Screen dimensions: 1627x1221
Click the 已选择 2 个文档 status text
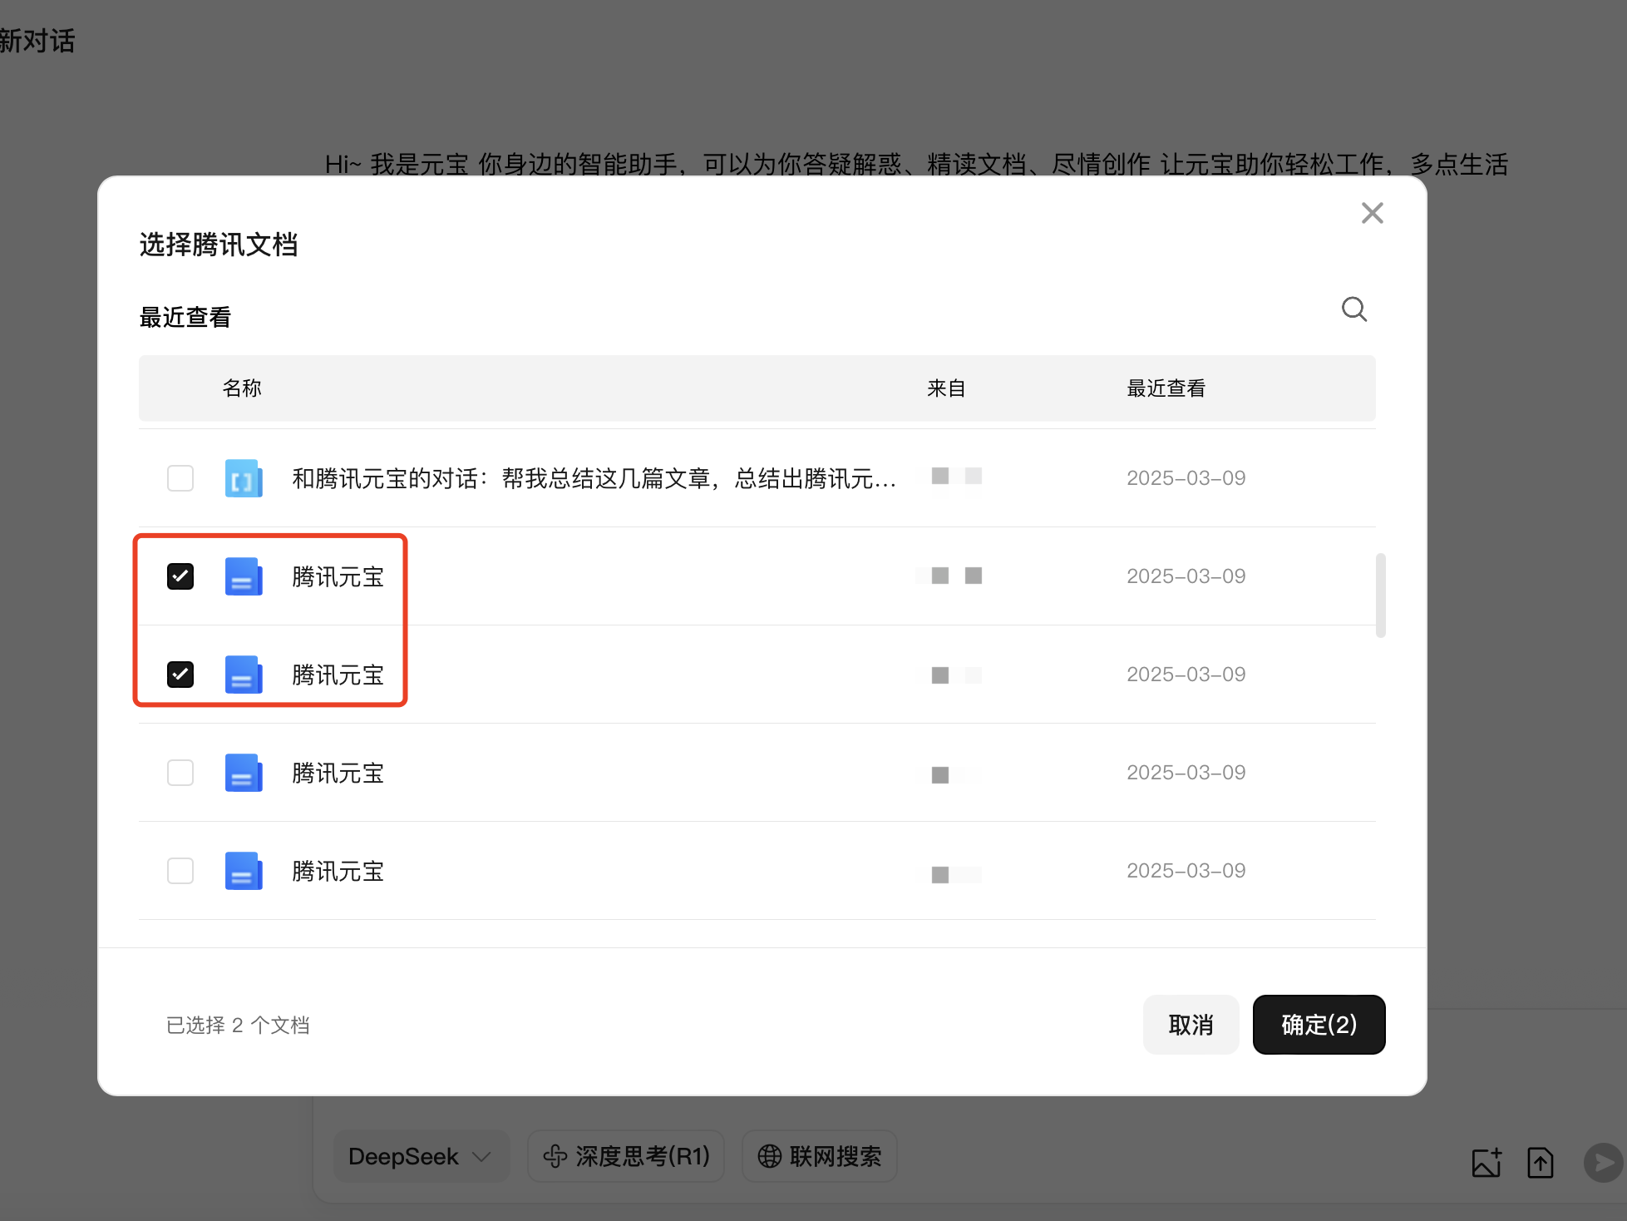(238, 1025)
